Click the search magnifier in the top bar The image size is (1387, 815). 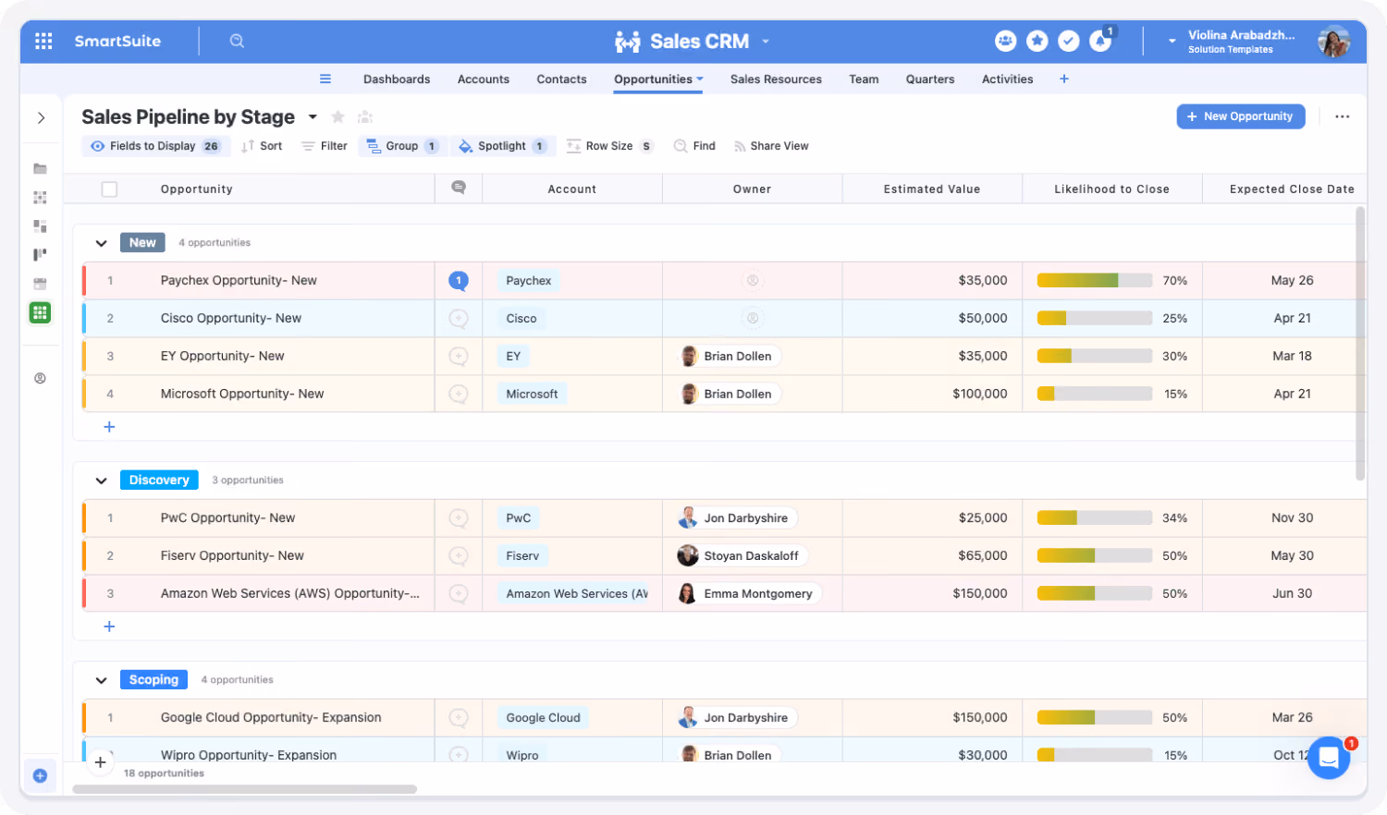coord(237,41)
